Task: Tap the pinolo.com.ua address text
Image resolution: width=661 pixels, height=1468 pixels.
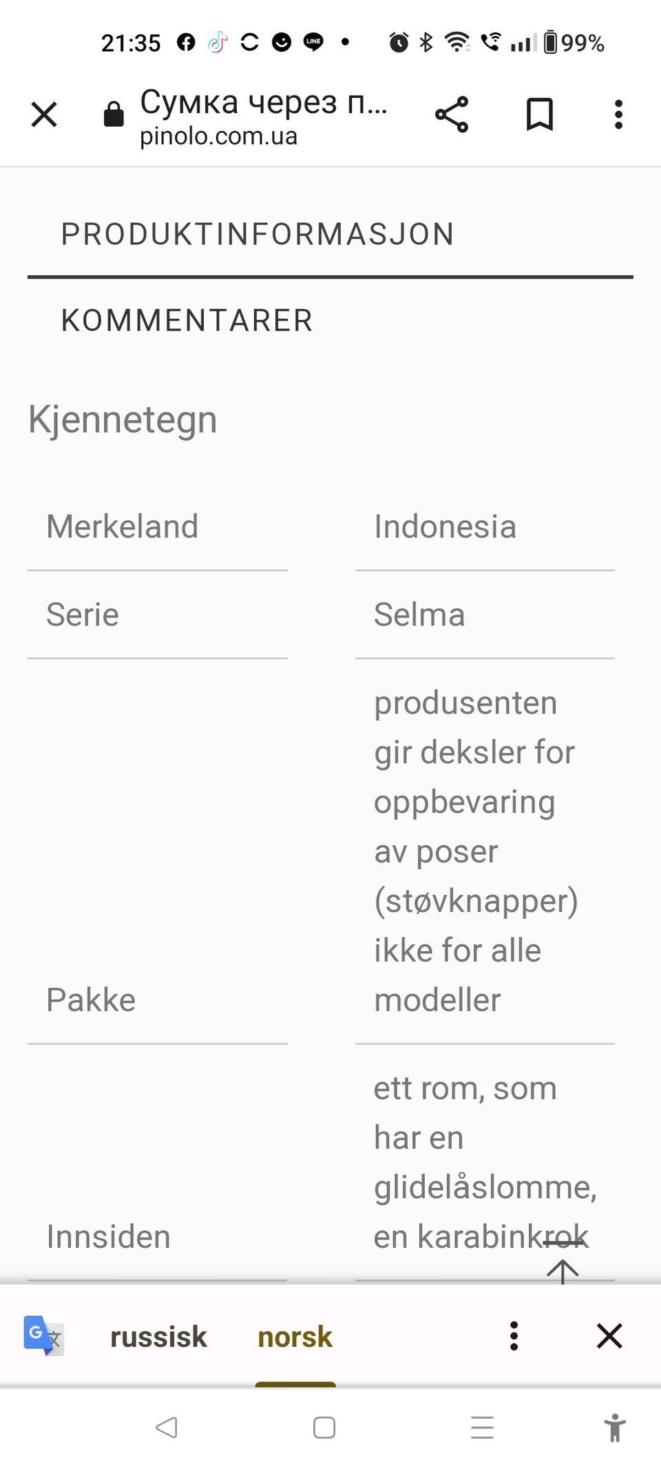Action: (219, 136)
